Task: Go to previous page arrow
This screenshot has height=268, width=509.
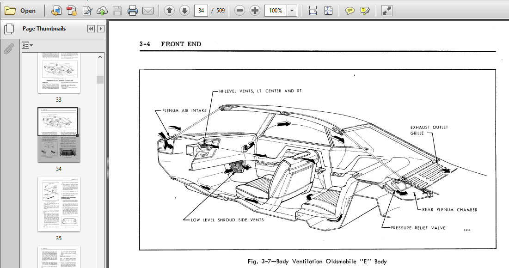Action: [x=169, y=11]
